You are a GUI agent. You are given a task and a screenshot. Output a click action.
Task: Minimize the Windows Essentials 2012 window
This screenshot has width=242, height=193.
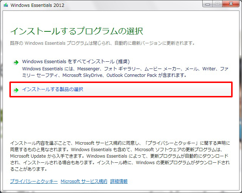tap(208, 4)
